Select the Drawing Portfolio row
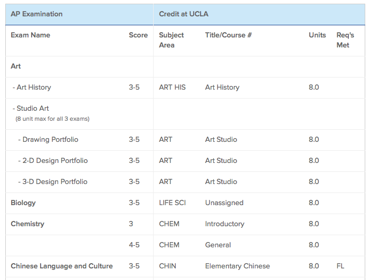 tap(185, 140)
